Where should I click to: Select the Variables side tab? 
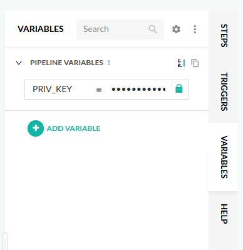(224, 157)
